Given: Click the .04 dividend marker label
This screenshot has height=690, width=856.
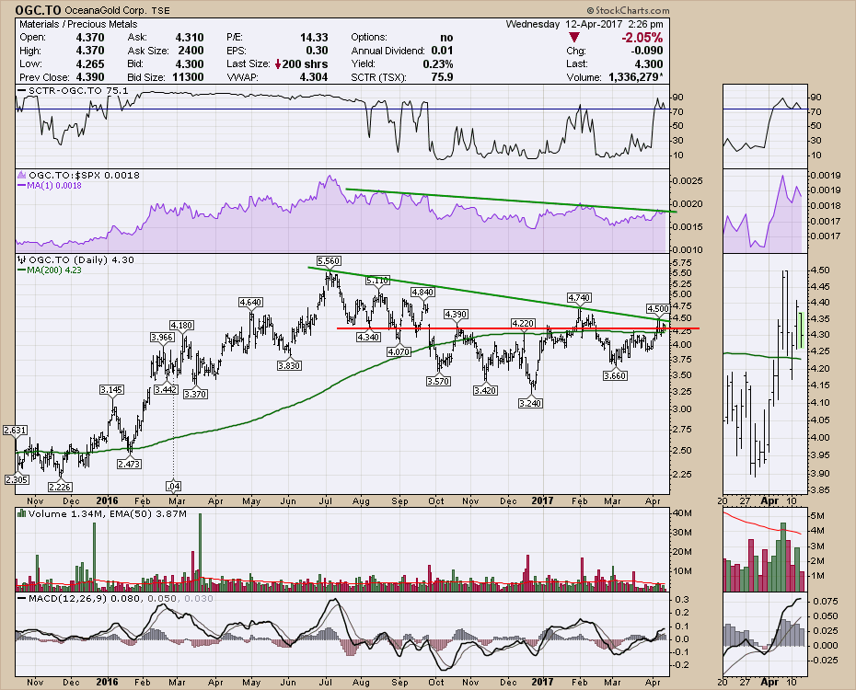Looking at the screenshot, I should pyautogui.click(x=173, y=486).
